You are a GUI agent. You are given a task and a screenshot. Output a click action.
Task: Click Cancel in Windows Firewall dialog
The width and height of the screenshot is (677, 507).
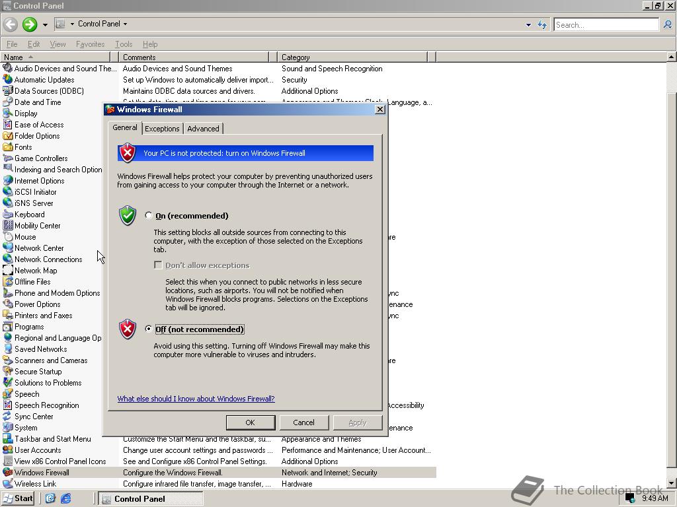tap(304, 422)
